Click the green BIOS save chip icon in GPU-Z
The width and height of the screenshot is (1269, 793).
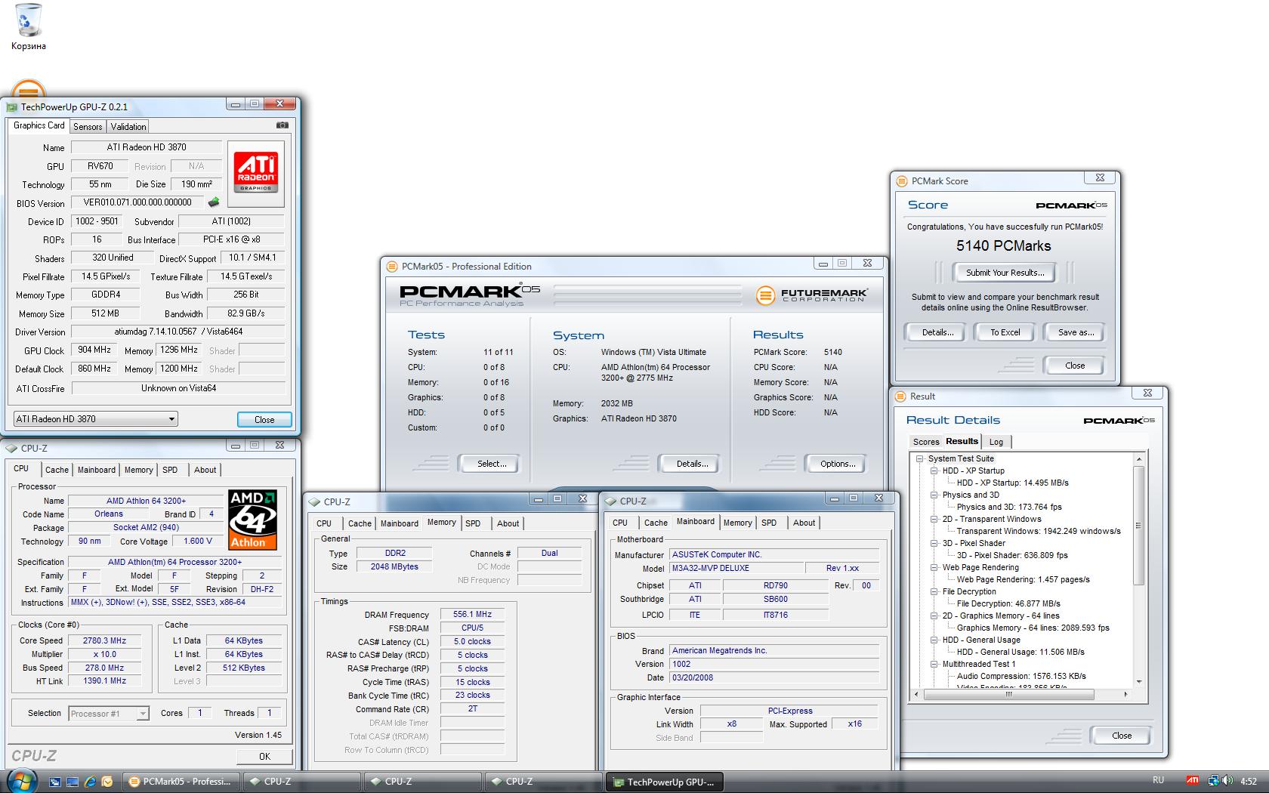point(214,202)
